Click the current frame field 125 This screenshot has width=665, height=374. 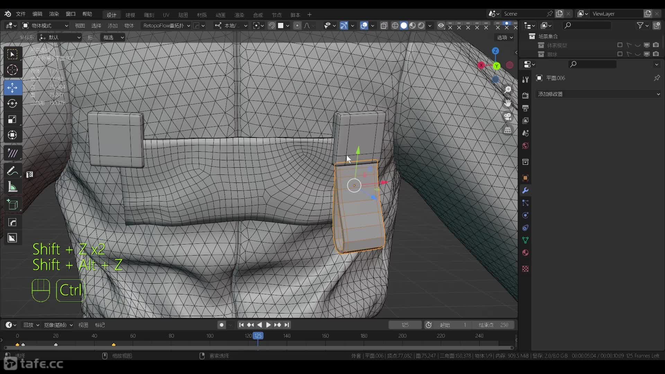pyautogui.click(x=405, y=325)
